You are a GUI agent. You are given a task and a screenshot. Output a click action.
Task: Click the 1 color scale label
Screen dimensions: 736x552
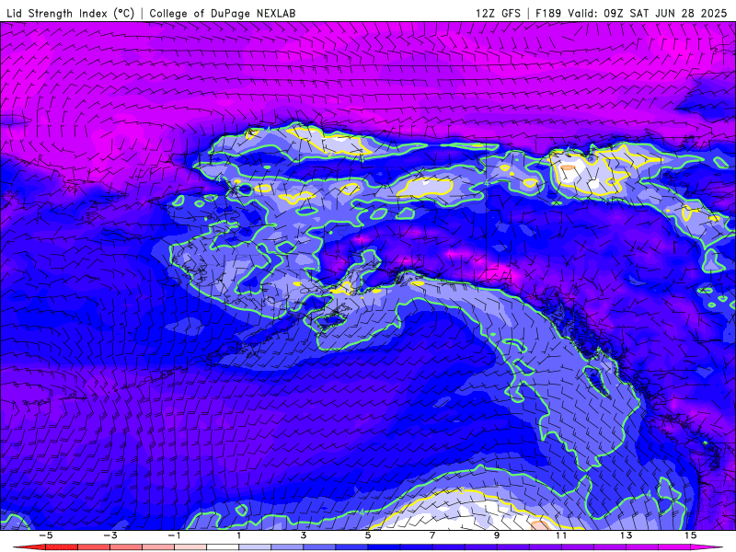[239, 535]
